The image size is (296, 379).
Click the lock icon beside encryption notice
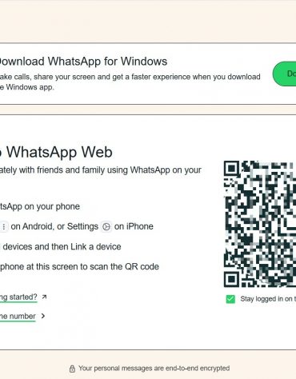(72, 369)
